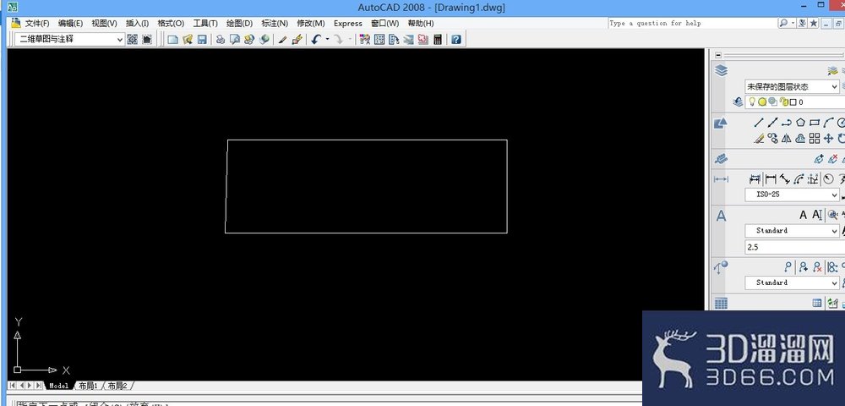This screenshot has height=406, width=845.
Task: Click the New drawing icon in the toolbar
Action: (173, 40)
